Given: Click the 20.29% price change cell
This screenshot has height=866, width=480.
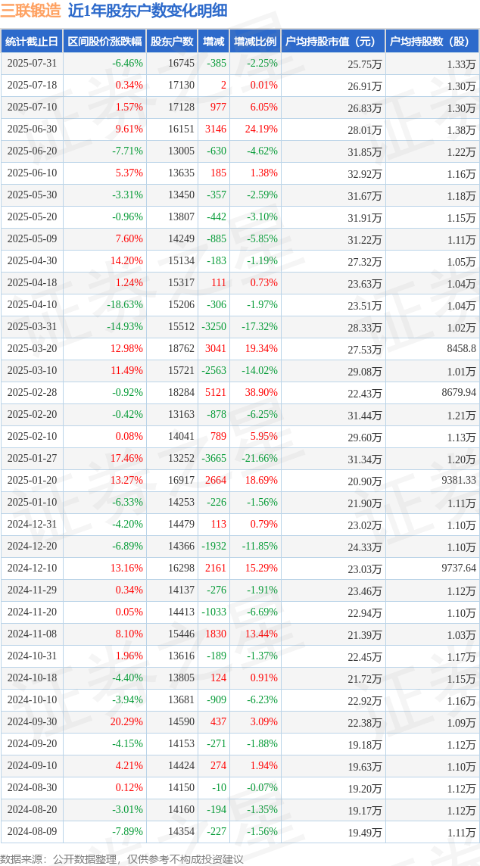Looking at the screenshot, I should (126, 721).
